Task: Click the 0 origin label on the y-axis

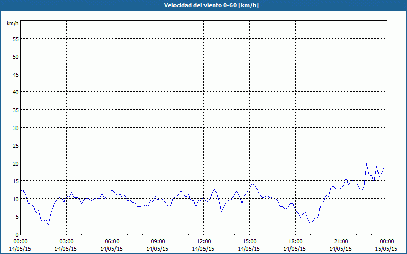Action: coord(17,234)
